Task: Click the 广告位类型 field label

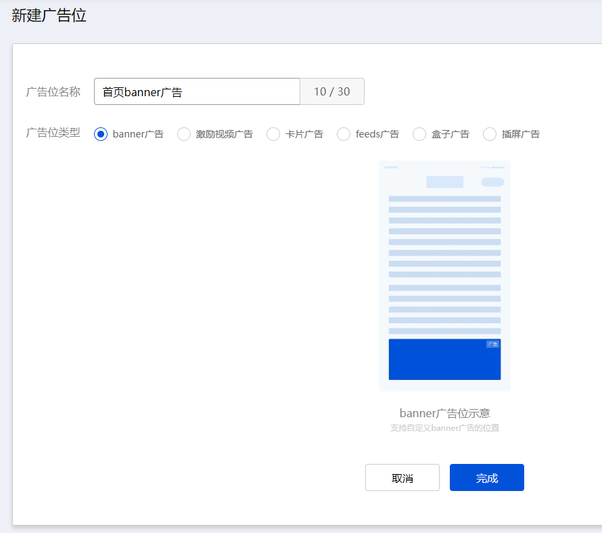Action: coord(53,133)
